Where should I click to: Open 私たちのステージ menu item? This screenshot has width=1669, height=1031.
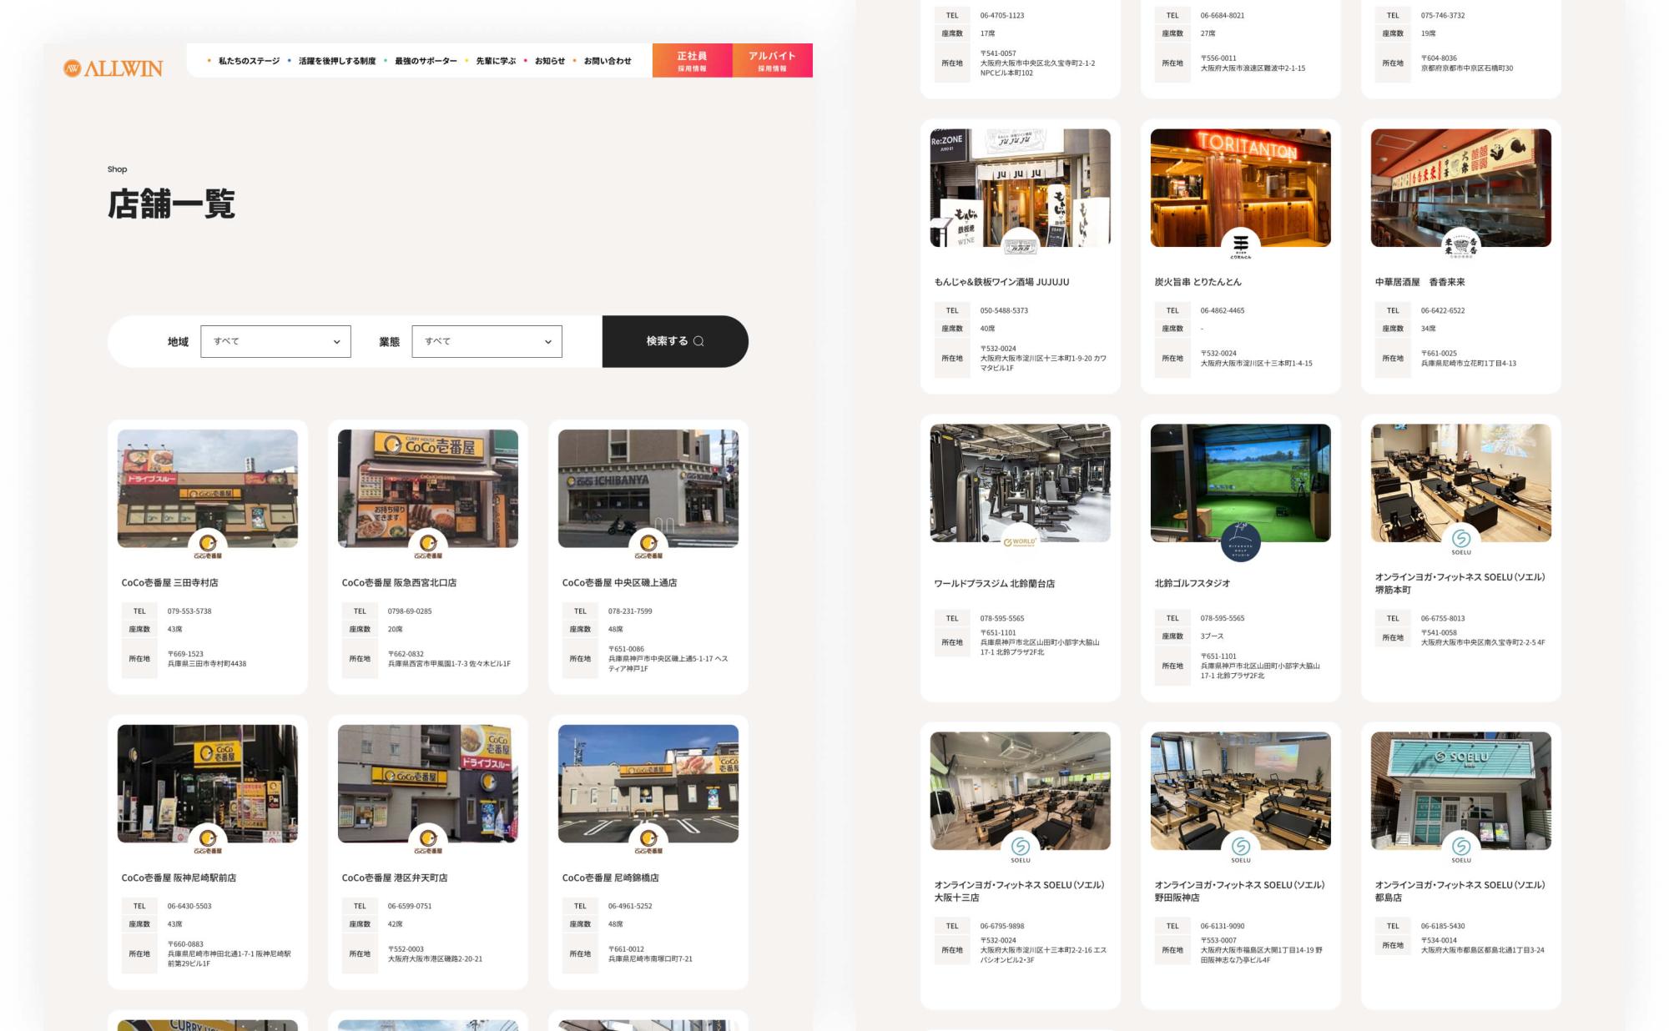(249, 61)
